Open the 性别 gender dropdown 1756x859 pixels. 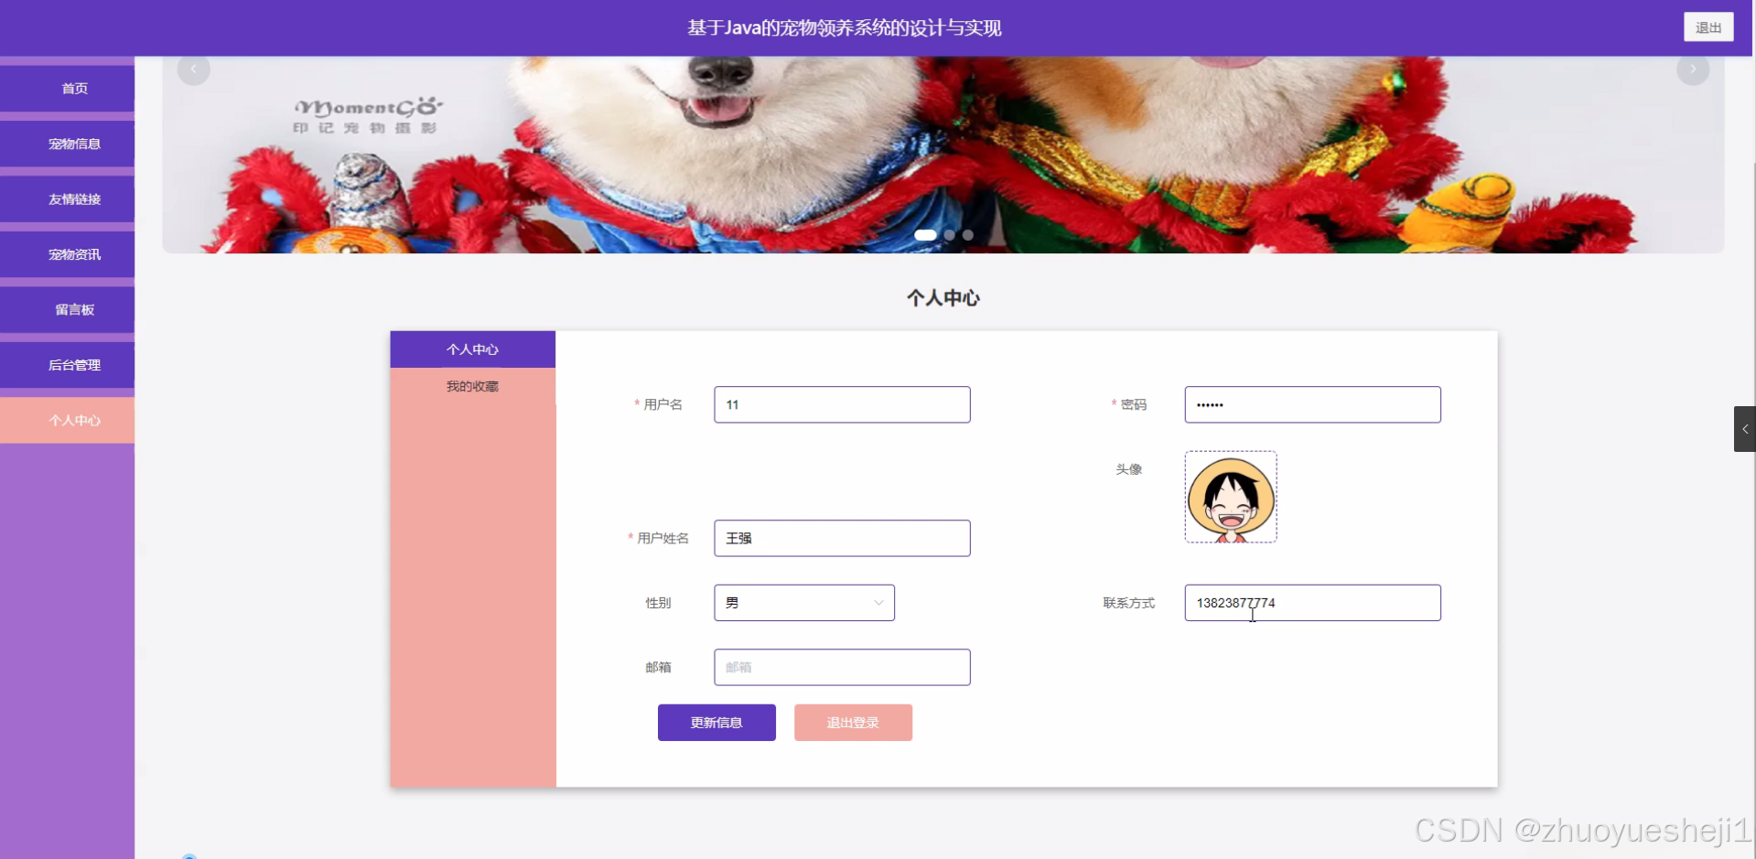tap(803, 602)
